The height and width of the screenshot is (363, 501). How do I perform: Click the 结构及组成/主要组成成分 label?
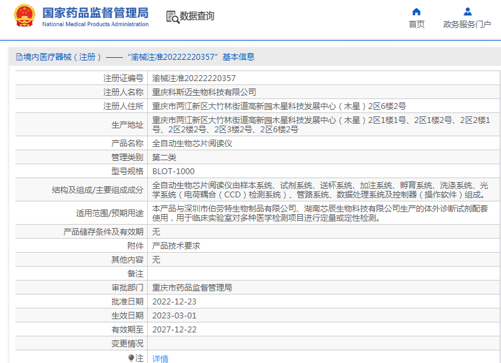(98, 190)
